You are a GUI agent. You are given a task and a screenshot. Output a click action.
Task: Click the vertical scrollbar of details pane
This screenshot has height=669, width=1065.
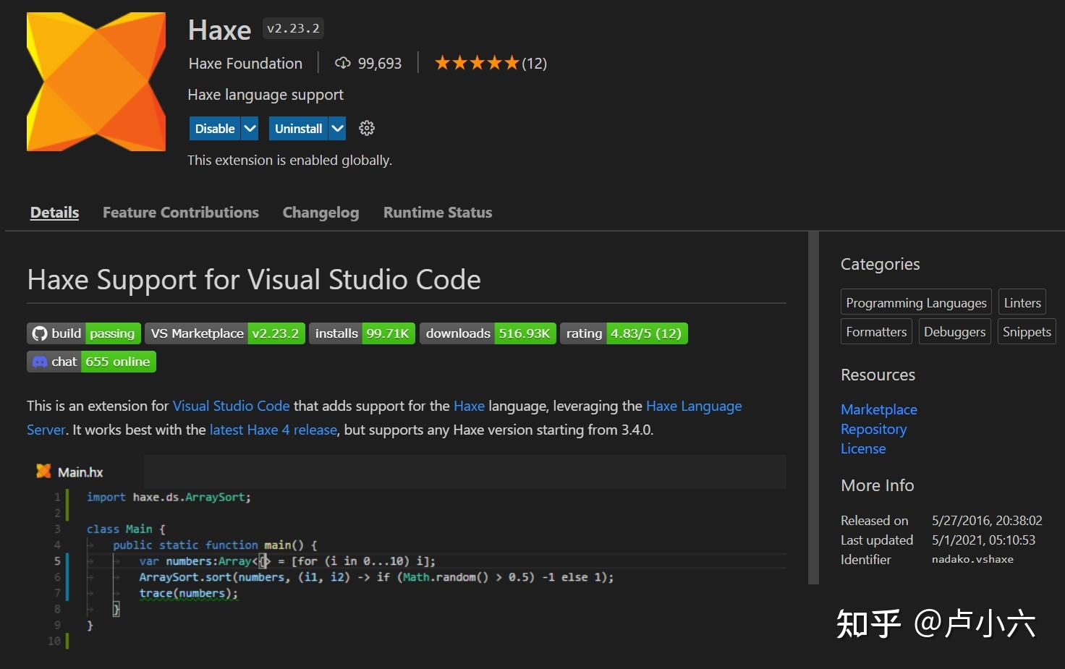click(813, 406)
